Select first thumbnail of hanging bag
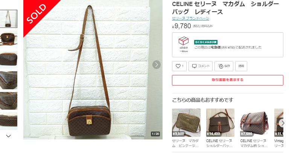The width and height of the screenshot is (289, 153). (9, 19)
